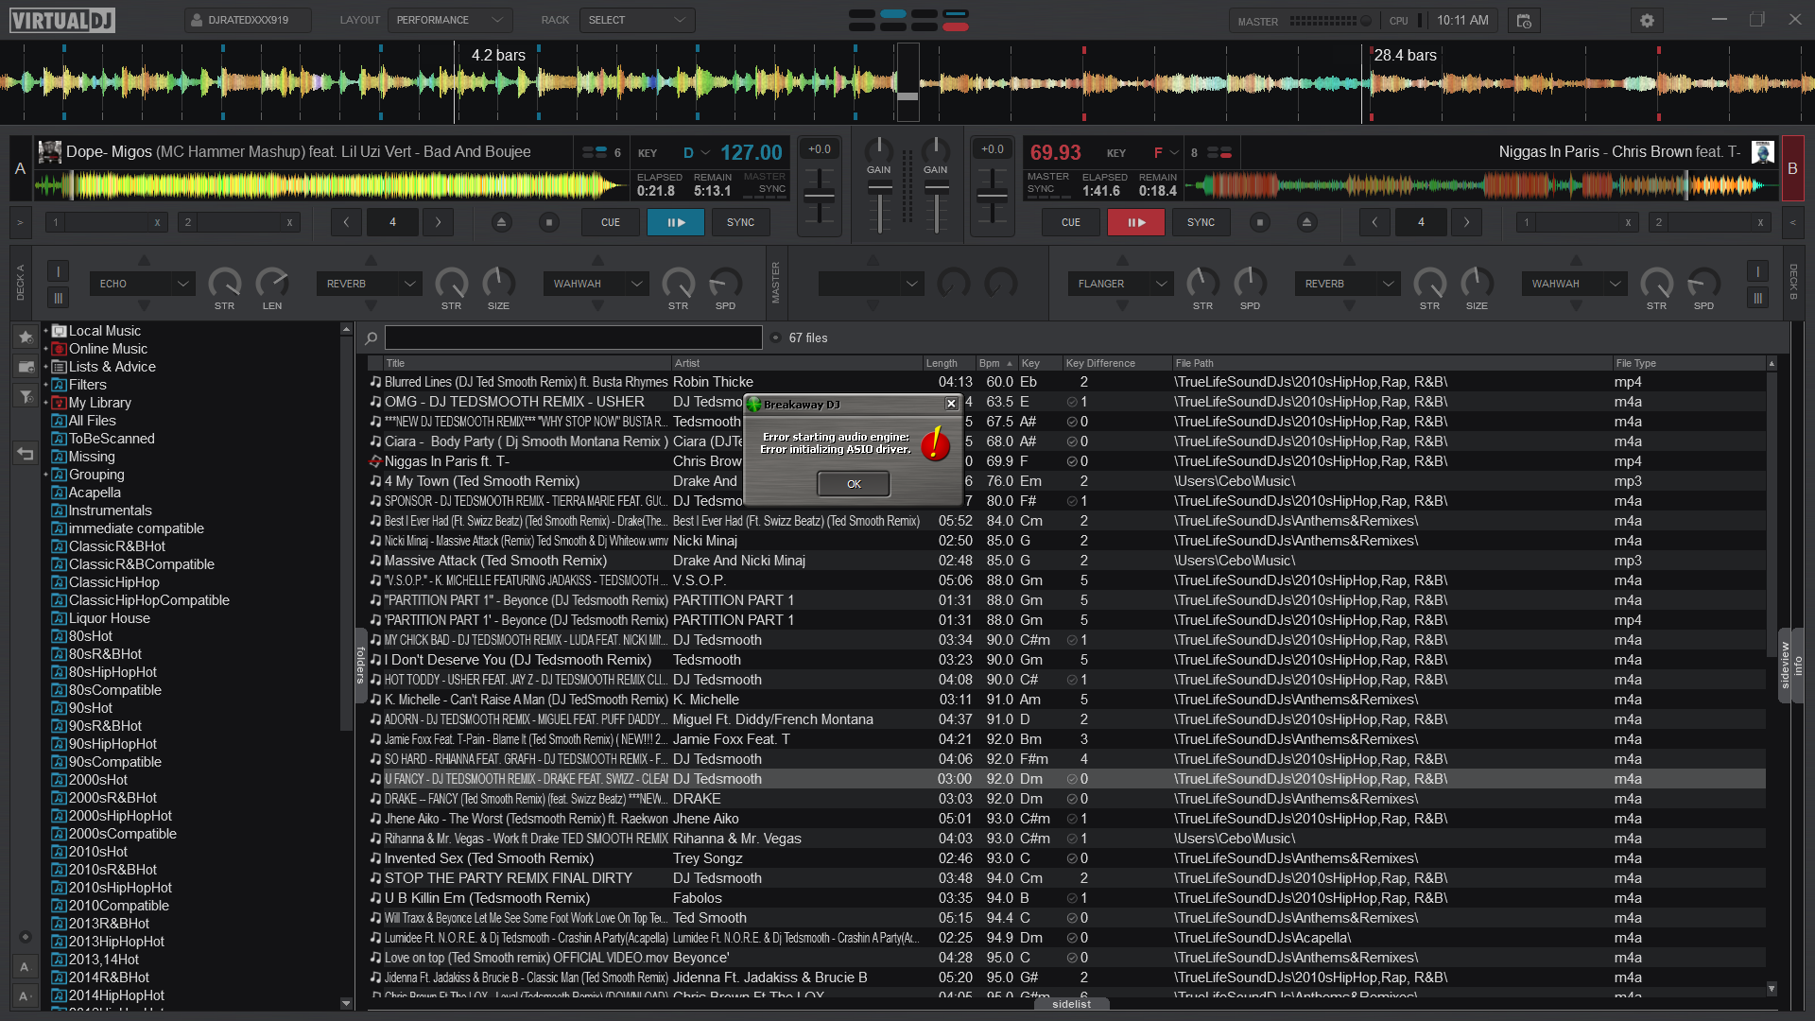Click the Deck A ECHO STR knob
Viewport: 1815px width, 1021px height.
coord(224,283)
